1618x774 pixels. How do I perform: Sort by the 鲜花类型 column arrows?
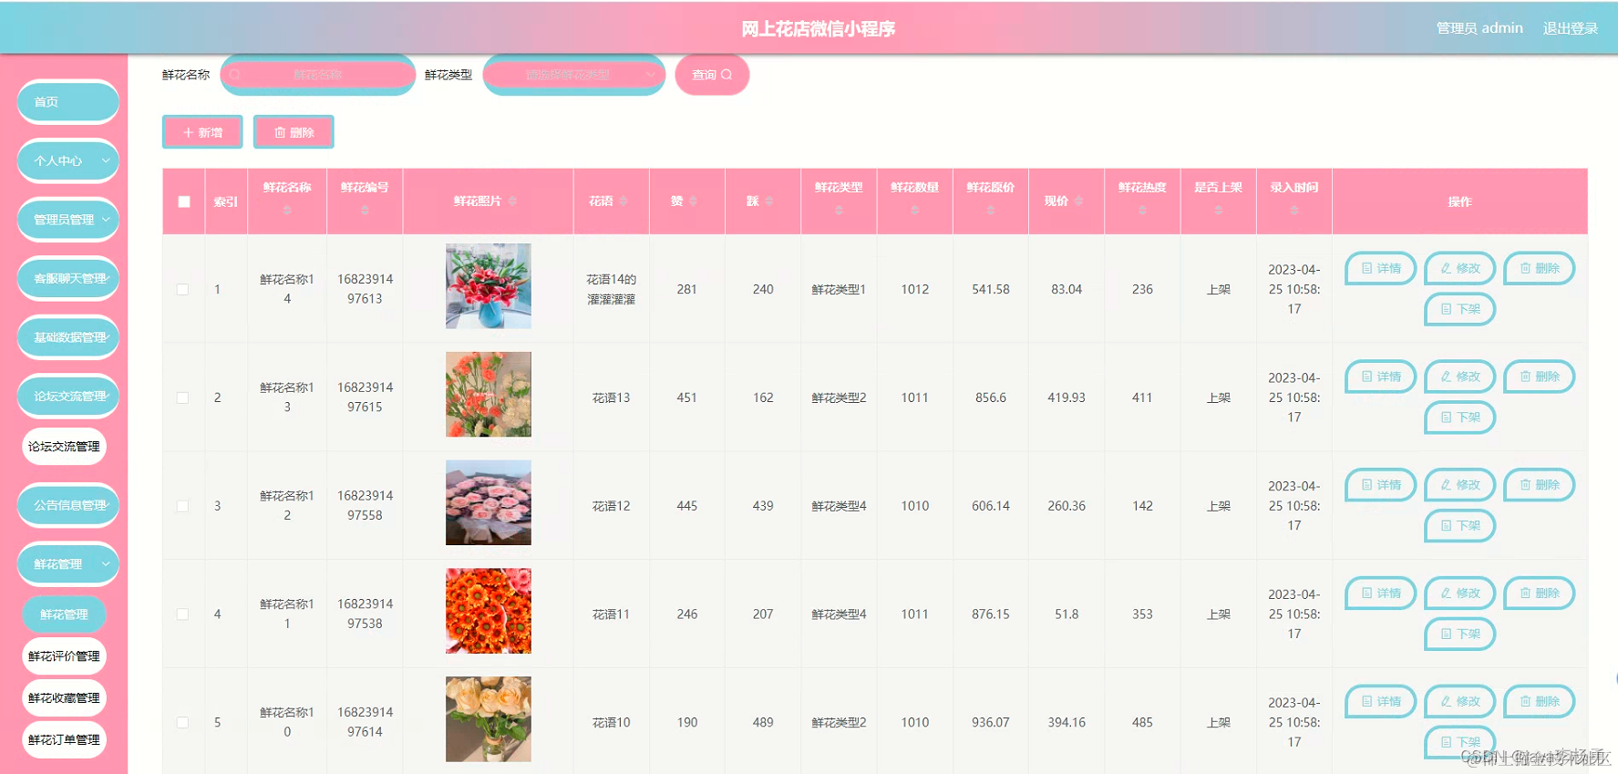(x=839, y=210)
